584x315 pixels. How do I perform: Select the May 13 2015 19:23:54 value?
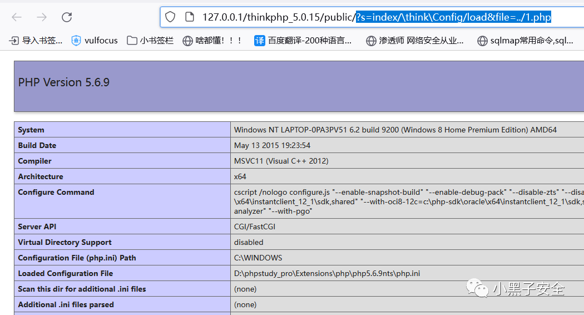(x=272, y=145)
